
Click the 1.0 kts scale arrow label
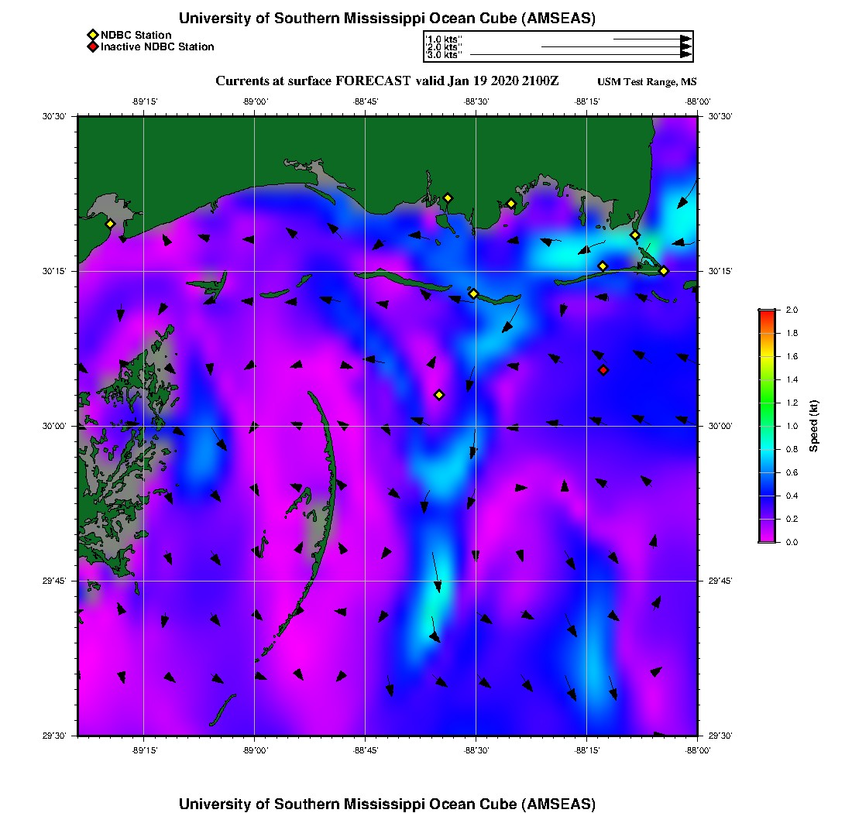445,38
